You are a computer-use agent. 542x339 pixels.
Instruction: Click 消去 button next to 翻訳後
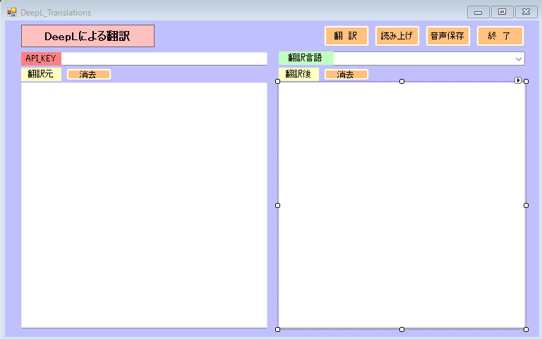(346, 75)
